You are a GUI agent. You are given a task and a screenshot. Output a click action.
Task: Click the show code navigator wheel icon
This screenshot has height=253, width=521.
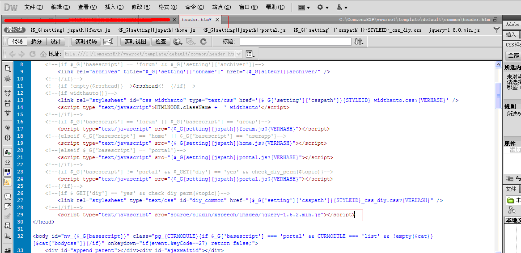(7, 79)
